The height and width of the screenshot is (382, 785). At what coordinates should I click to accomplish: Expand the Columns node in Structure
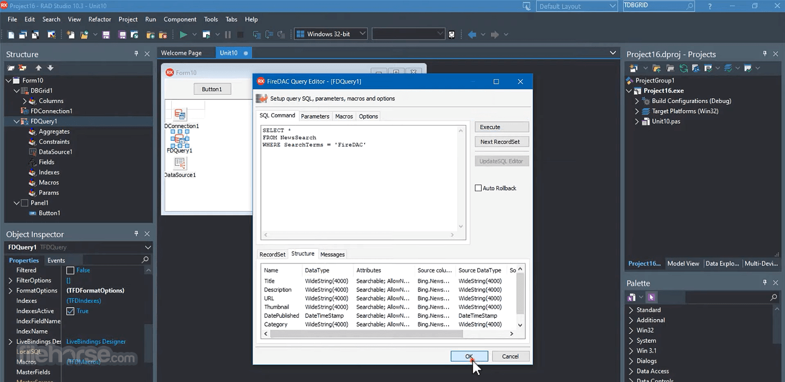click(x=25, y=101)
